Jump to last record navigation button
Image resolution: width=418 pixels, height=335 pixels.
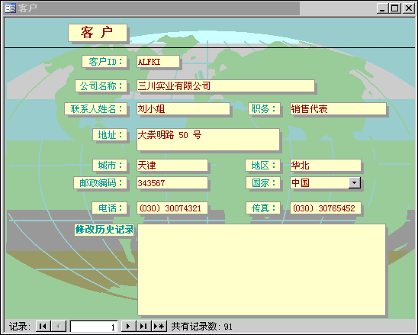coord(143,326)
